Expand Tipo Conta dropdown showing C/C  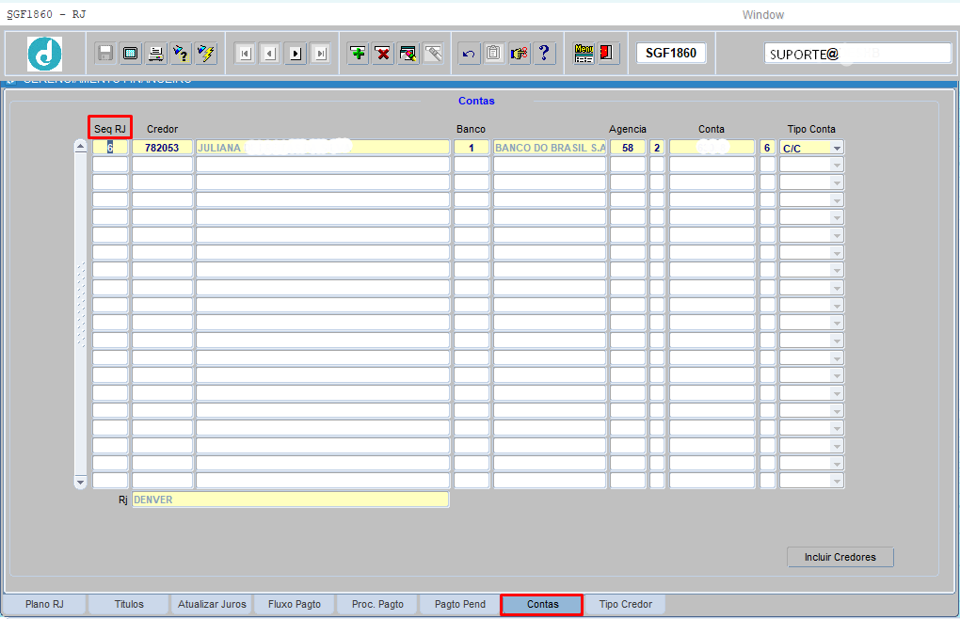(x=836, y=148)
